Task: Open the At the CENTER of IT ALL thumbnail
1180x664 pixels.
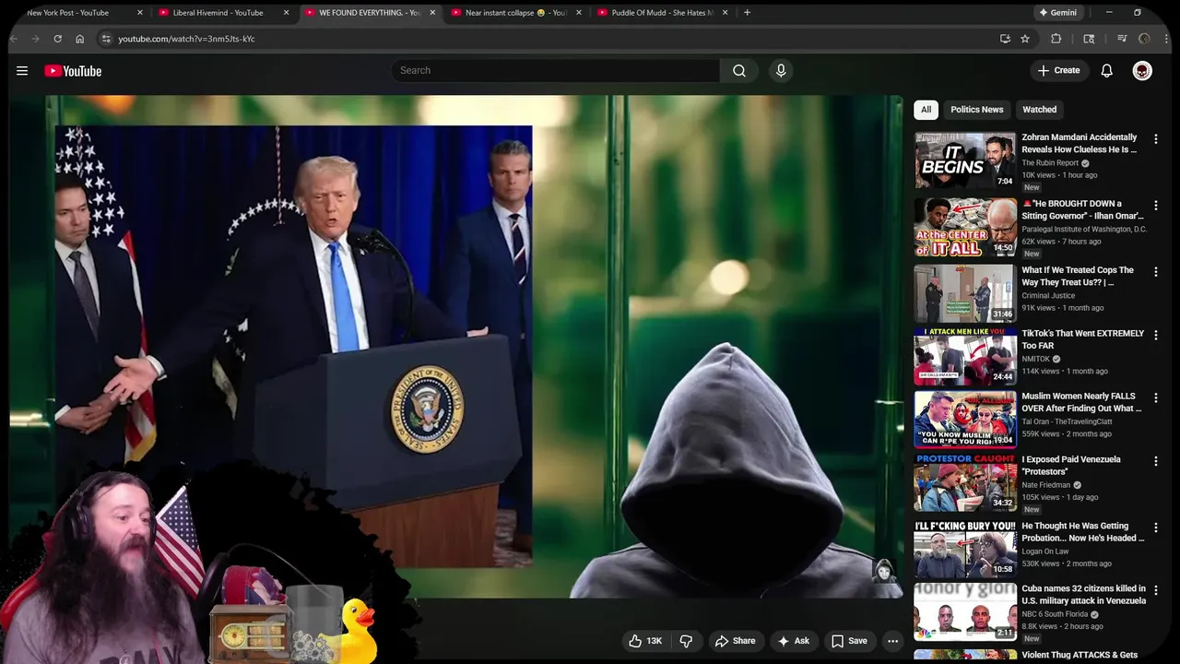Action: [965, 227]
